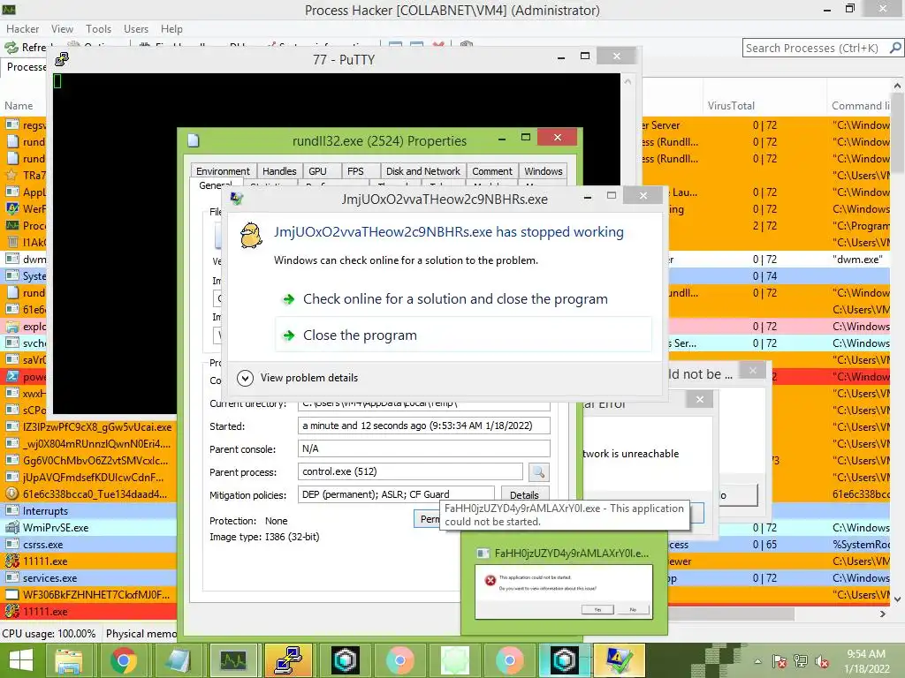905x678 pixels.
Task: Click the horizontal scrollbar right arrow
Action: (883, 614)
